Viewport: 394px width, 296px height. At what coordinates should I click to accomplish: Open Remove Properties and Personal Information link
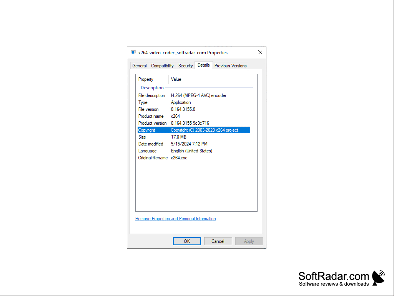[176, 219]
